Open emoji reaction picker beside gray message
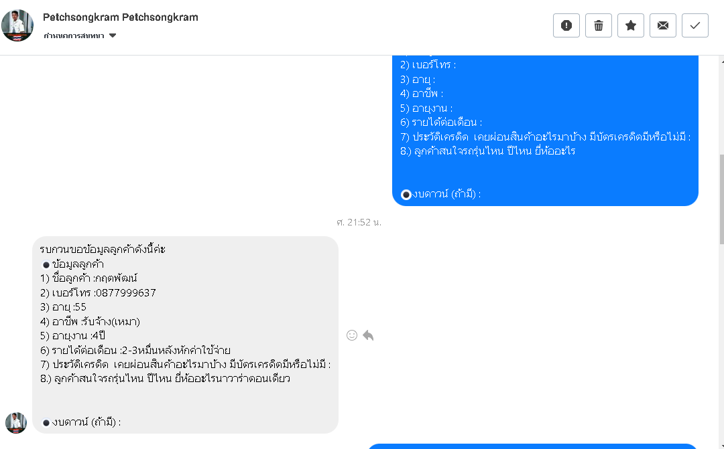Screen dimensions: 724x449 (352, 335)
